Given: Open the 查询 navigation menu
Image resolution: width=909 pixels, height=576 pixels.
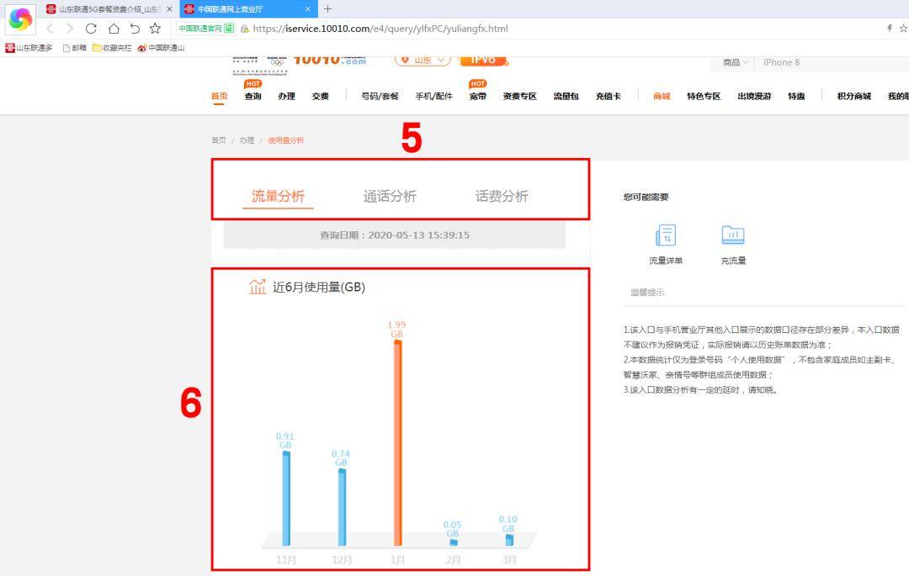Looking at the screenshot, I should click(252, 96).
